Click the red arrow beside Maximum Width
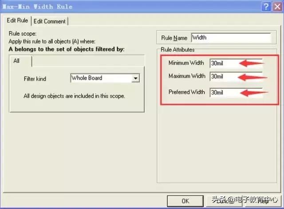 pyautogui.click(x=253, y=77)
